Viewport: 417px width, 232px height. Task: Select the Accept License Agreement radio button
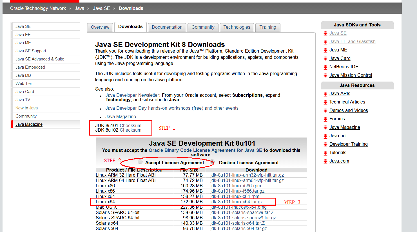pyautogui.click(x=140, y=162)
